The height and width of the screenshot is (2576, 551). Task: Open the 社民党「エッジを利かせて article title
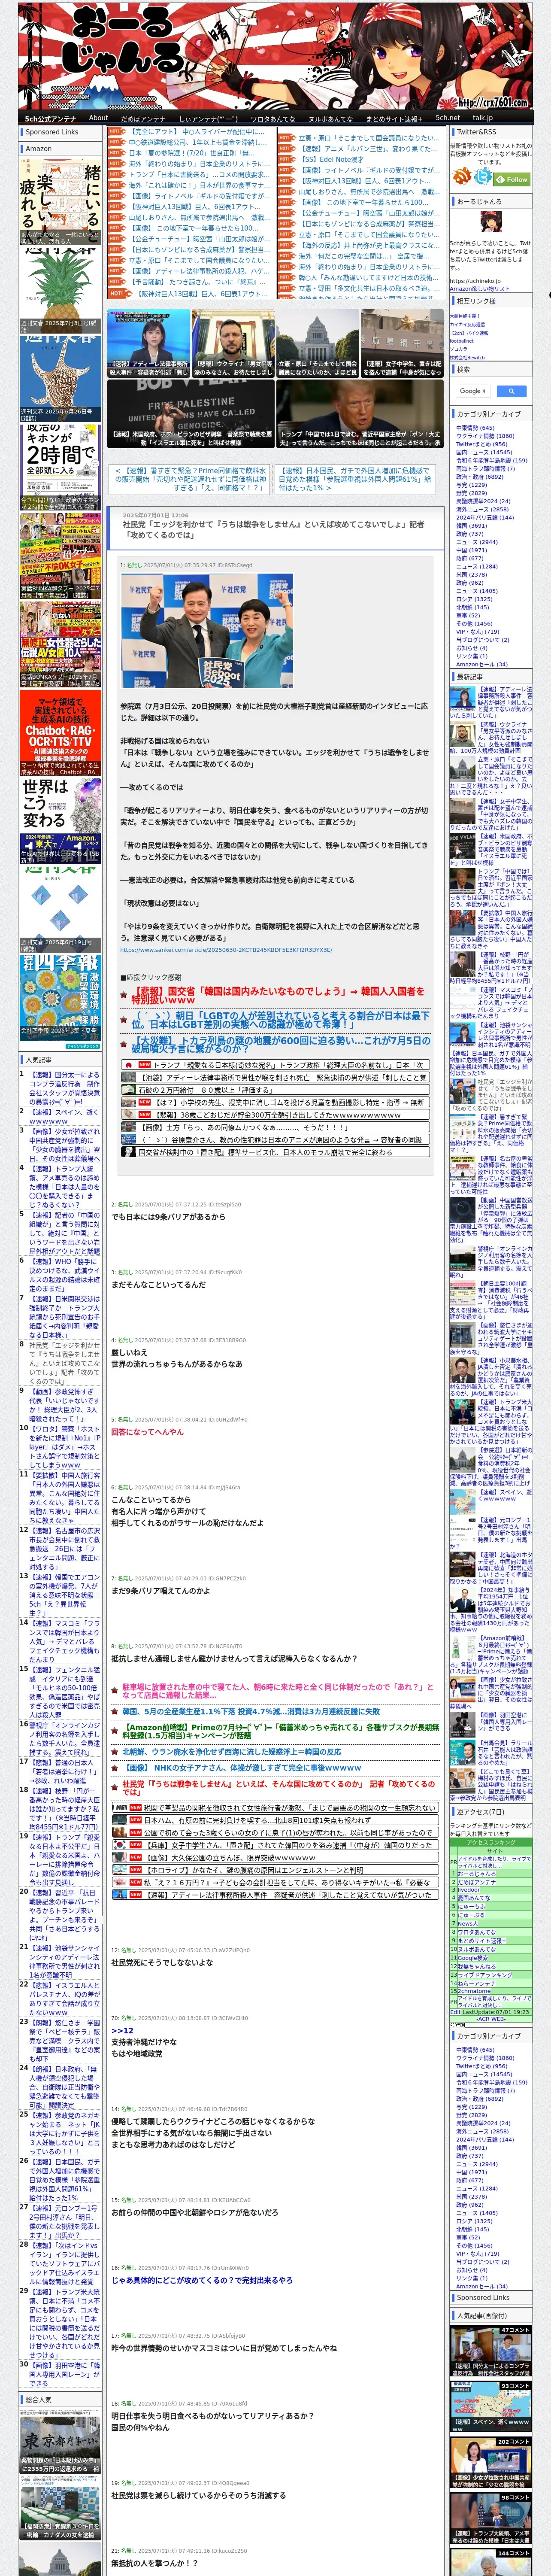273,529
